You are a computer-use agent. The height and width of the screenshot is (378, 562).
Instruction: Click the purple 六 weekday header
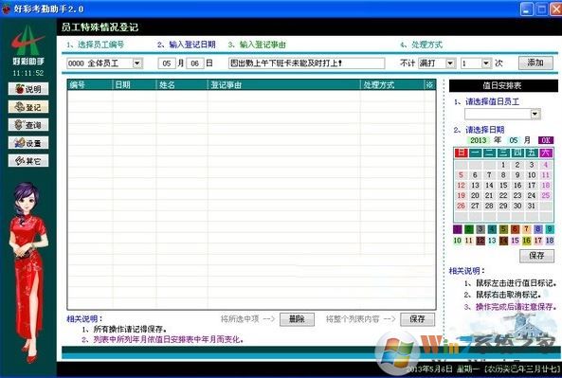[x=546, y=153]
